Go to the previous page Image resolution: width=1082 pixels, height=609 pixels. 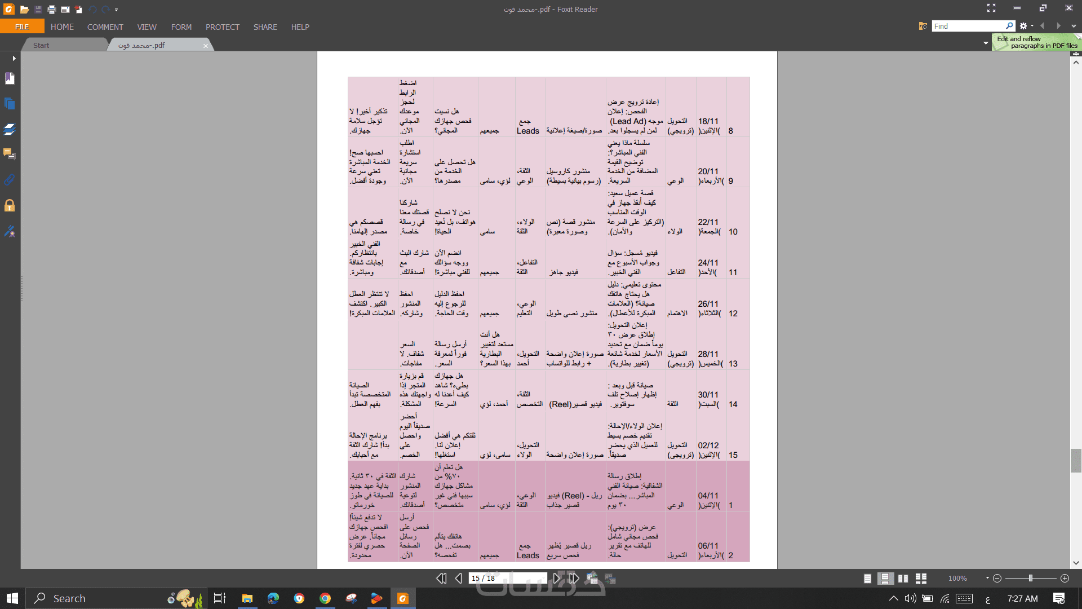[459, 578]
